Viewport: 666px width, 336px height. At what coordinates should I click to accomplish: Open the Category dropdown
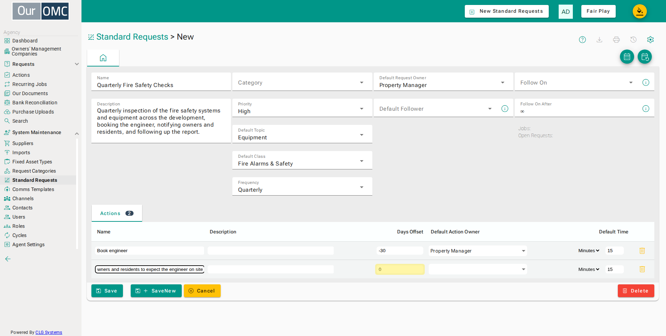pyautogui.click(x=302, y=82)
